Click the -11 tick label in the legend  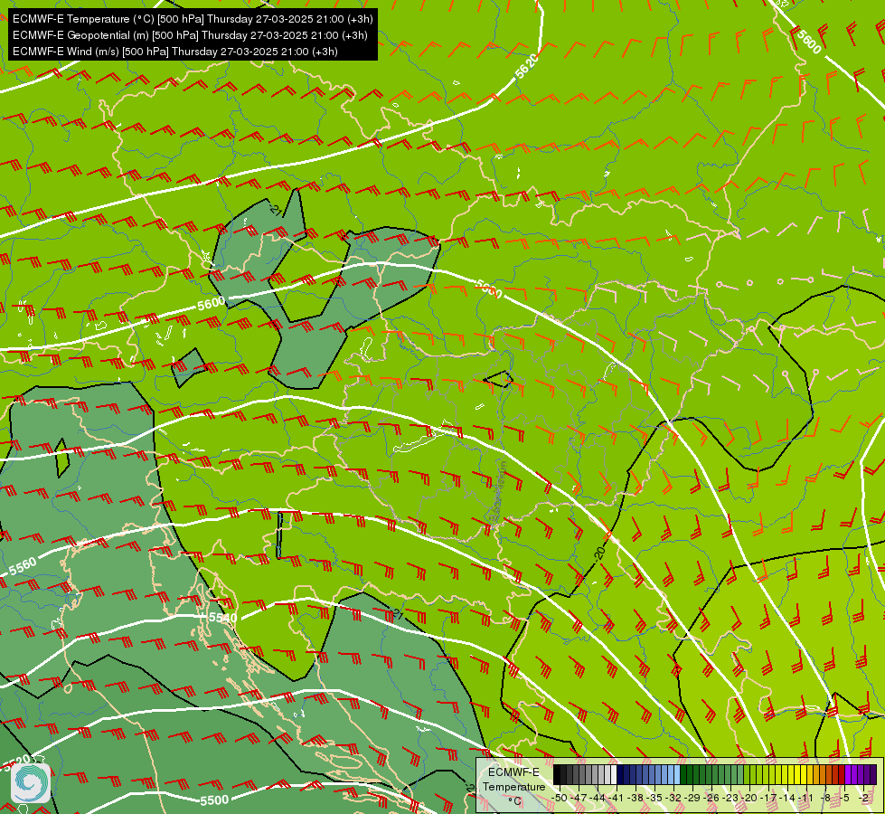click(805, 798)
